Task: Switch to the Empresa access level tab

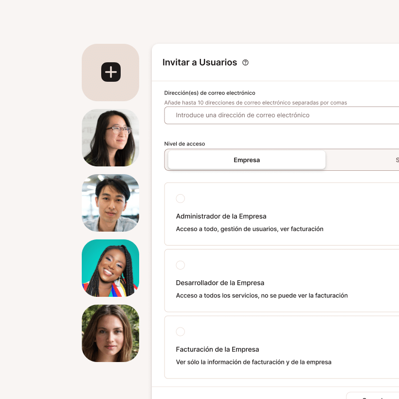Action: [247, 160]
